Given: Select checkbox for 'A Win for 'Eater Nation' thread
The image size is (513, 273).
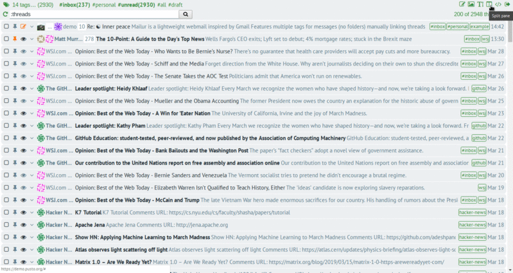Looking at the screenshot, I should click(6, 113).
